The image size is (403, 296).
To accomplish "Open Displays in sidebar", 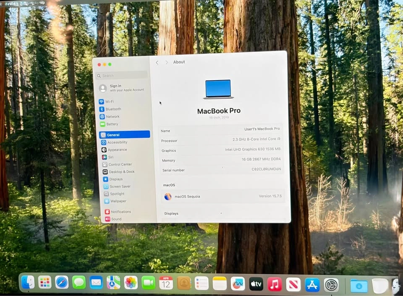I will [113, 179].
